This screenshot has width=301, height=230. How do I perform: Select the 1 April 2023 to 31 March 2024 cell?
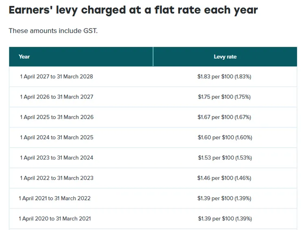click(x=57, y=158)
